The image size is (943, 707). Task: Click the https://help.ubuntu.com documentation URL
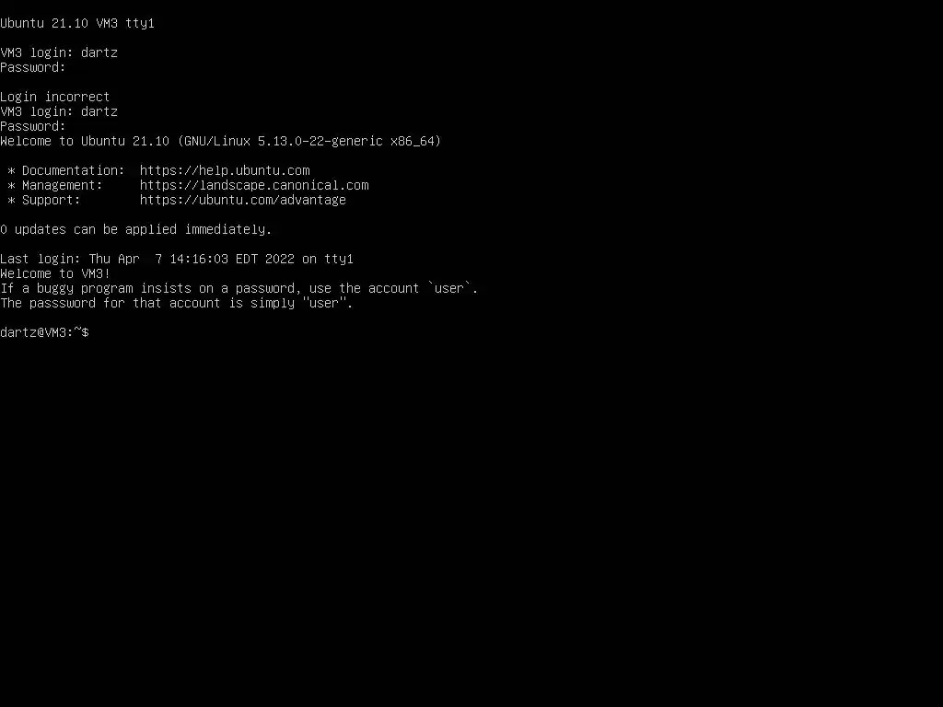[225, 170]
